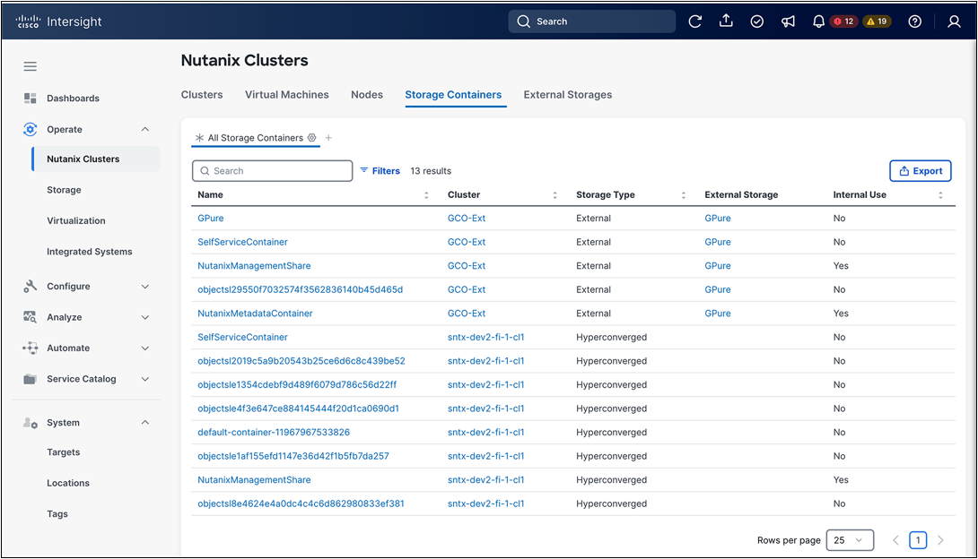Select the Storage Containers tab

[x=453, y=95]
